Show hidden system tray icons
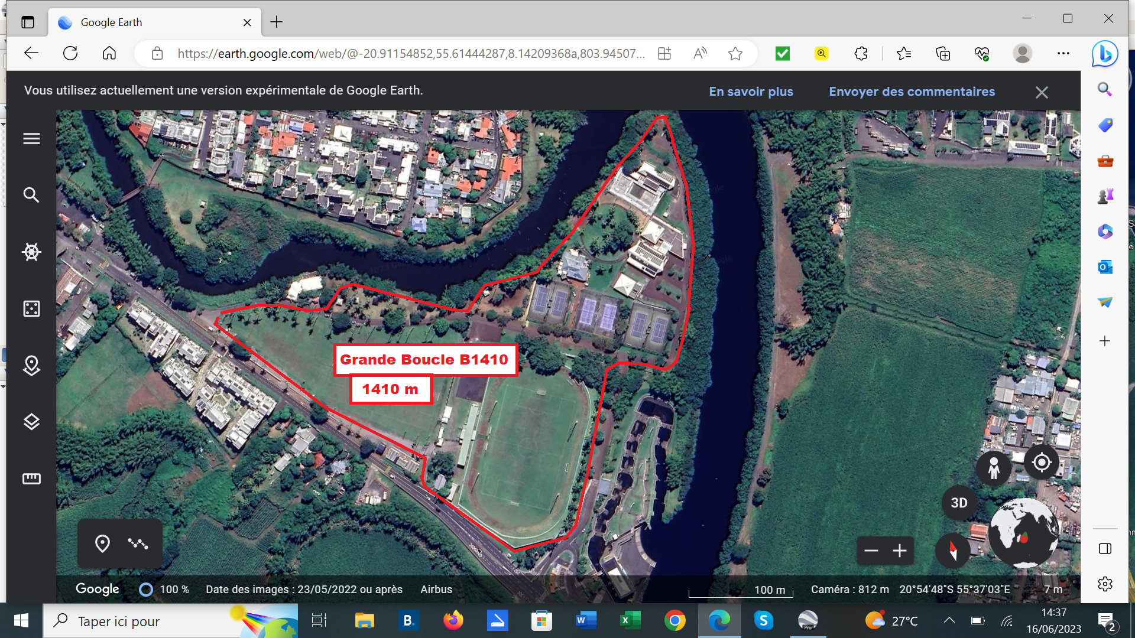 [949, 621]
